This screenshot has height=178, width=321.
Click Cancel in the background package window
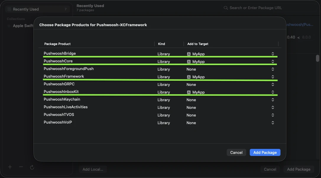click(x=270, y=169)
